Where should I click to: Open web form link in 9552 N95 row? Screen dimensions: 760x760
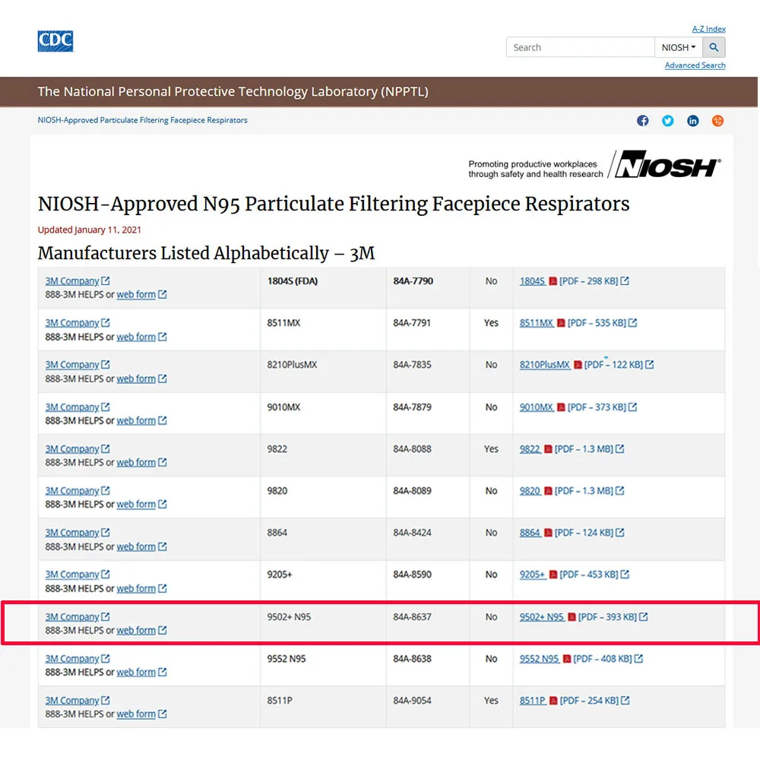(x=136, y=673)
